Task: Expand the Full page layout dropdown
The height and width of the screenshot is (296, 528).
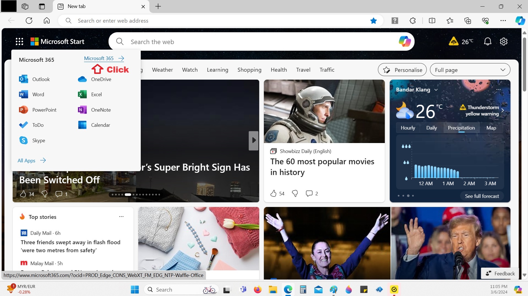Action: (x=470, y=70)
